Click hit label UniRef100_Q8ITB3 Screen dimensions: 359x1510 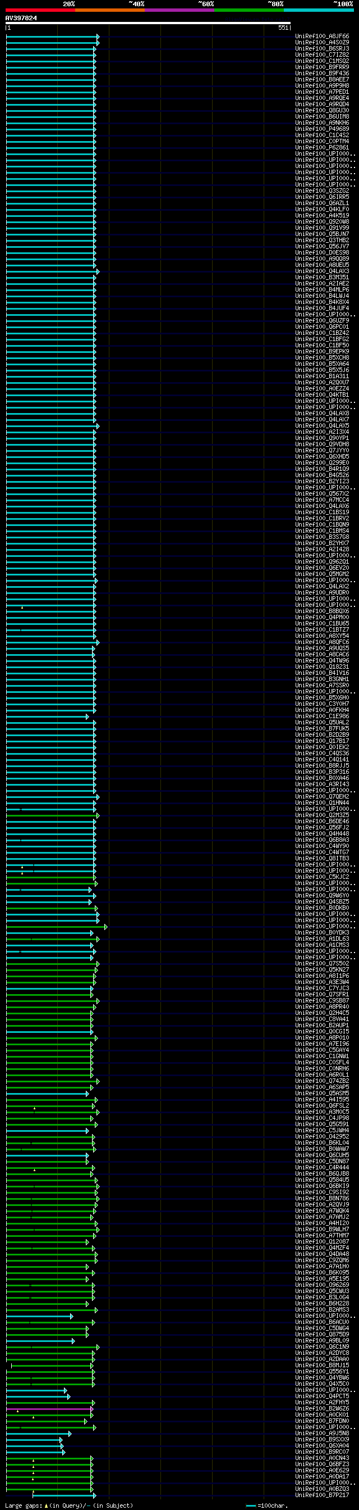click(x=322, y=858)
